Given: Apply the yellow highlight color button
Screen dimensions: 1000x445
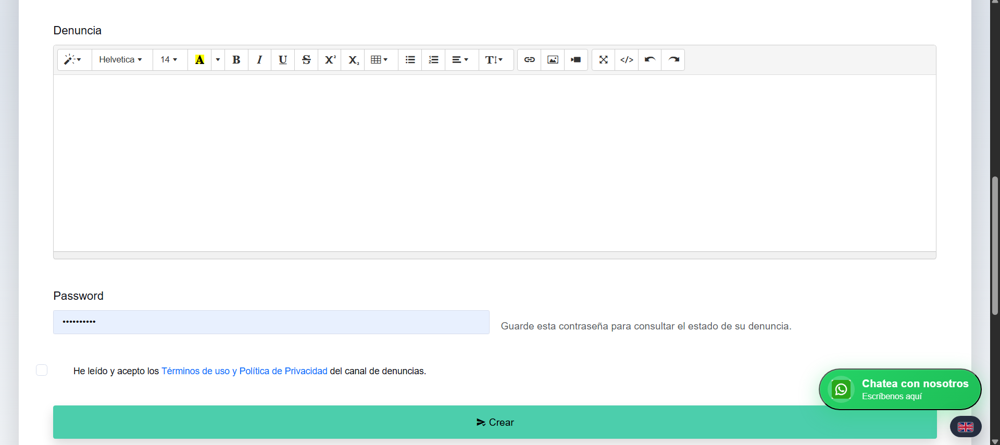Looking at the screenshot, I should click(x=199, y=60).
